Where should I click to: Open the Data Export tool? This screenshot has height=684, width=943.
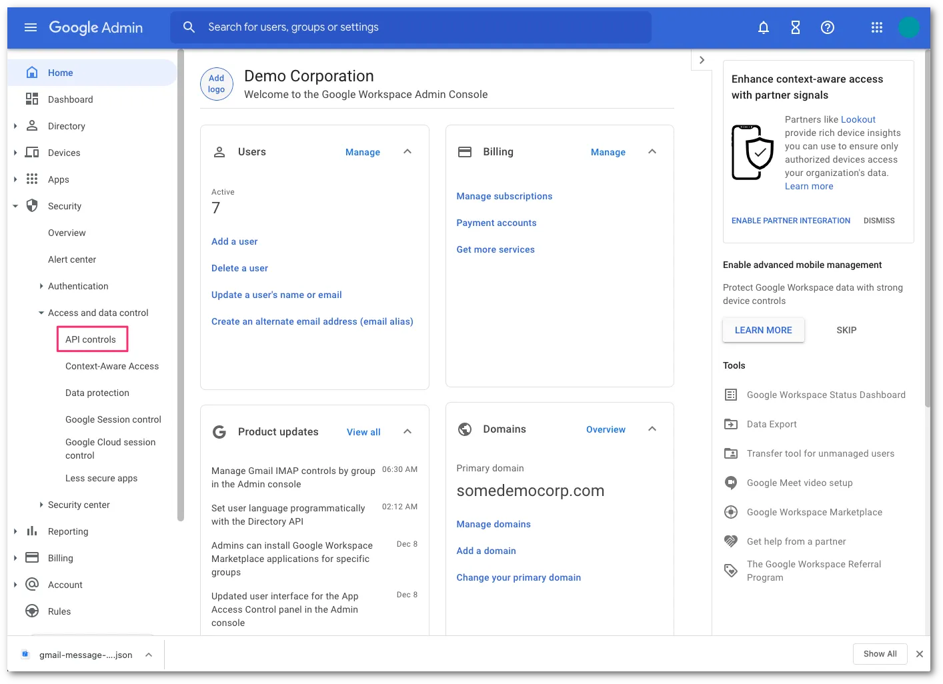tap(772, 424)
